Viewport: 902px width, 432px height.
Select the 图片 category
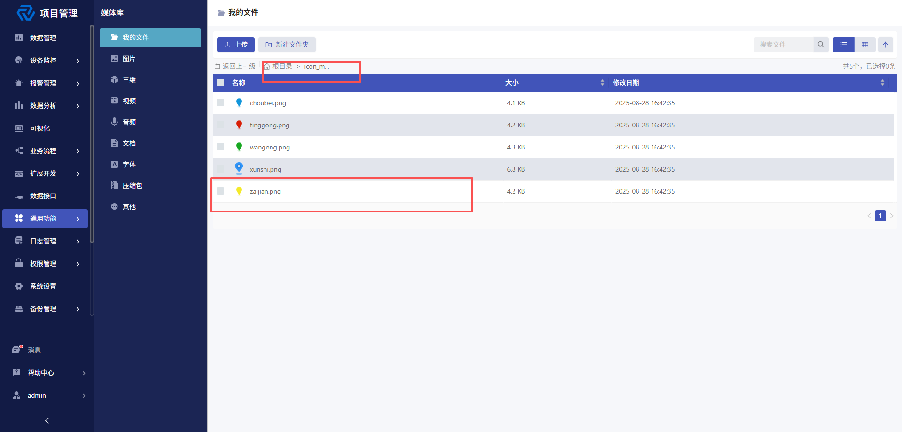click(x=150, y=59)
